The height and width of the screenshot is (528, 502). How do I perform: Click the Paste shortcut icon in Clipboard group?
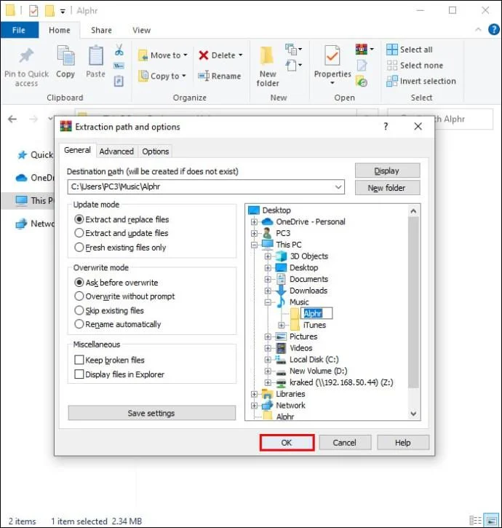point(119,81)
